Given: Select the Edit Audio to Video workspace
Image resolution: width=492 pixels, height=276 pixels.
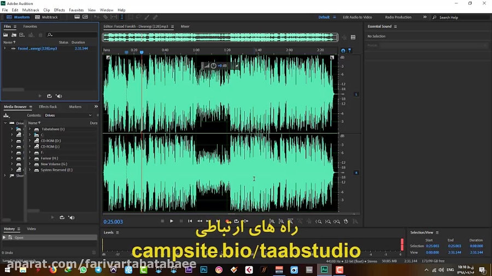Looking at the screenshot, I should tap(358, 17).
